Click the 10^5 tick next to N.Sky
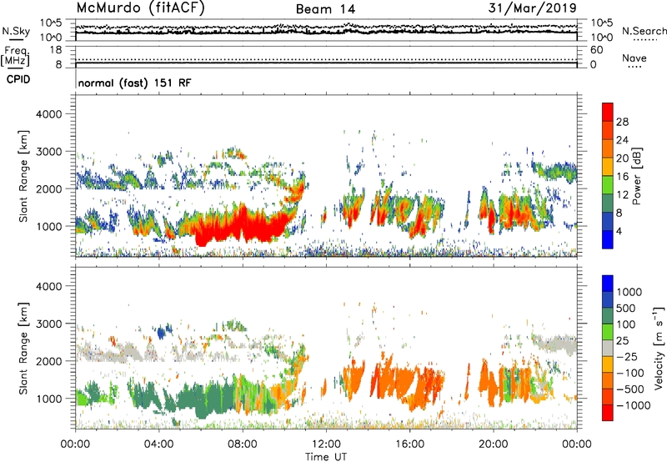The image size is (667, 462). 51,23
